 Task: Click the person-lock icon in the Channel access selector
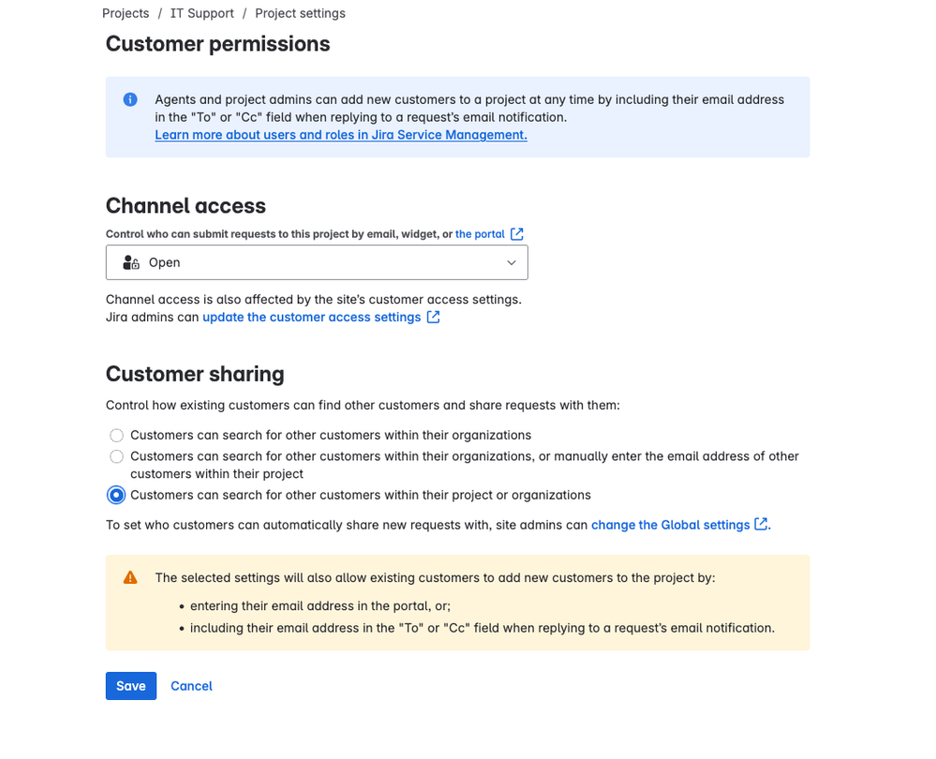point(129,262)
